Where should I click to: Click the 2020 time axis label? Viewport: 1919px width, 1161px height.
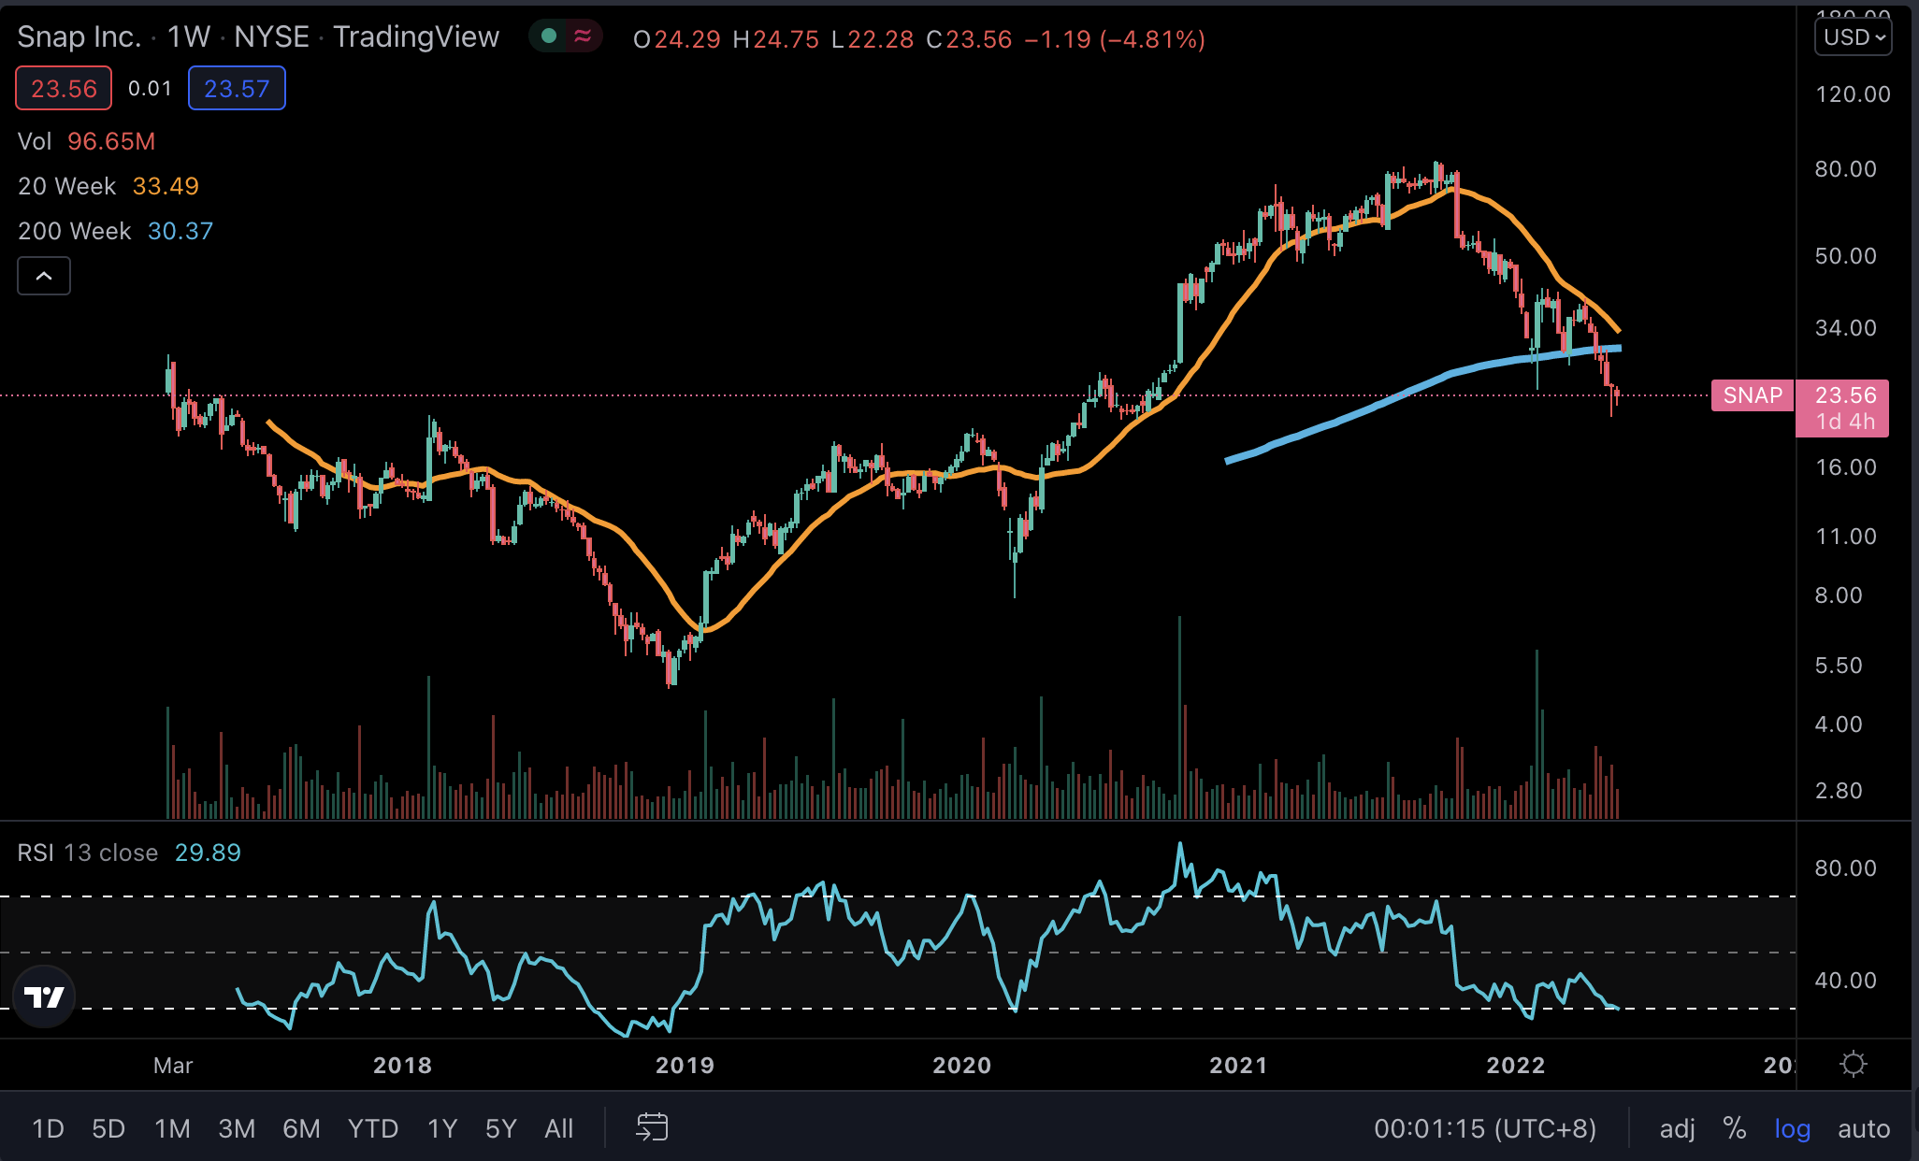click(961, 1065)
